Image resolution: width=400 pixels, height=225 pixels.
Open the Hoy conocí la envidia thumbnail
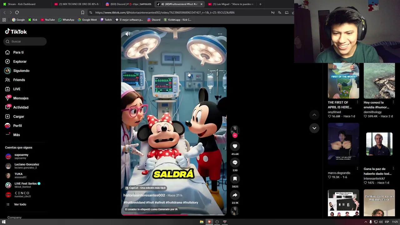pyautogui.click(x=379, y=81)
